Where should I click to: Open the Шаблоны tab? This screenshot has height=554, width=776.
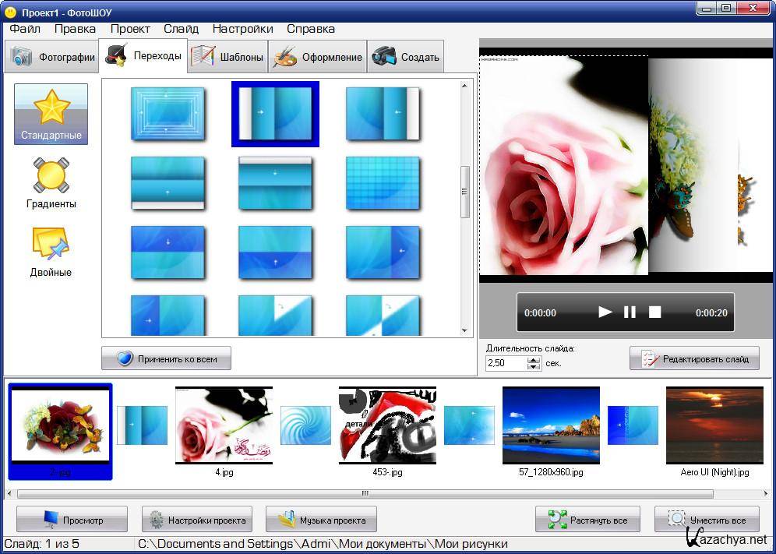228,57
